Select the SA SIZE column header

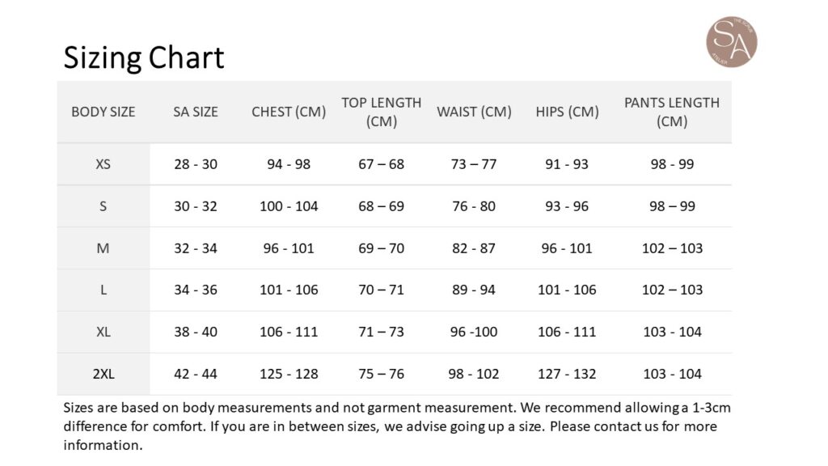[196, 112]
